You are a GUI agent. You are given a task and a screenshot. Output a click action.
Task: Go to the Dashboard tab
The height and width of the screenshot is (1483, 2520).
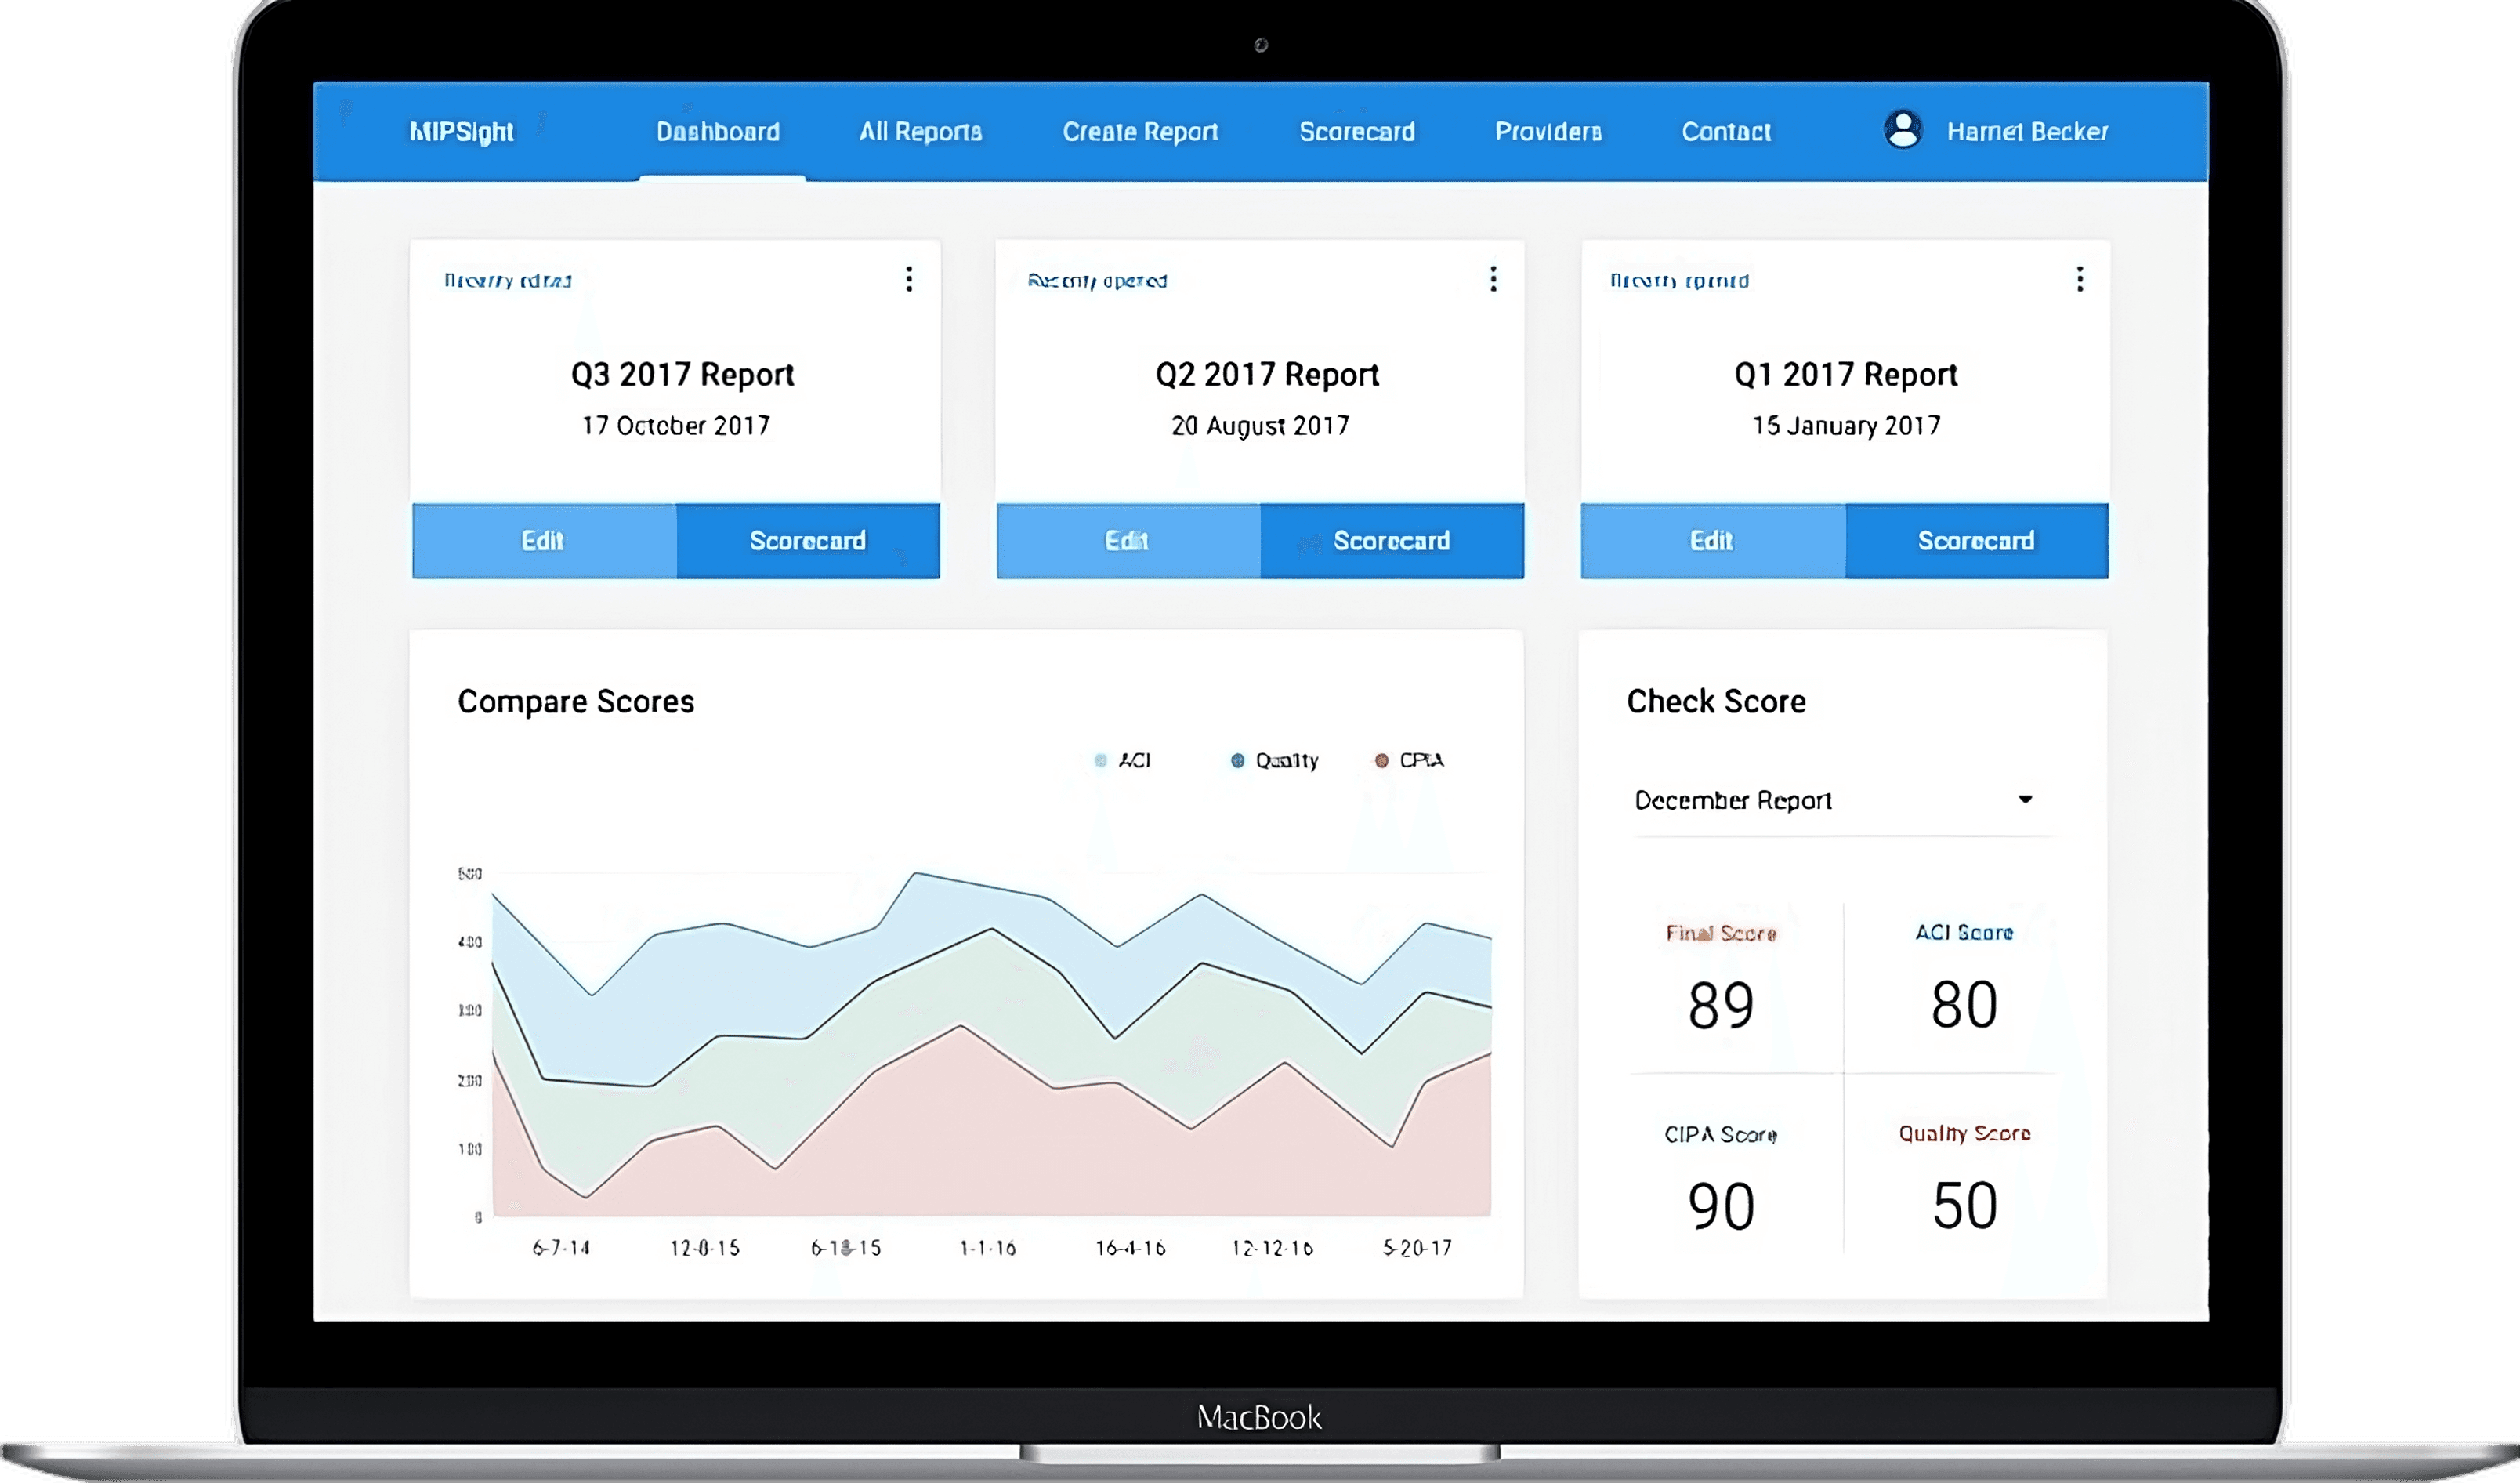pos(718,132)
